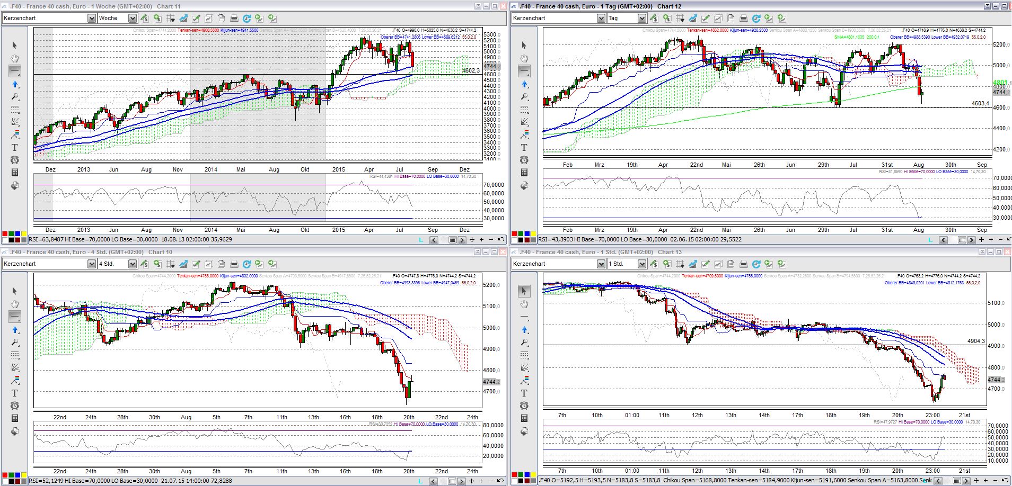Select the hand pan tool in Chart 11
The height and width of the screenshot is (486, 1012).
(15, 58)
